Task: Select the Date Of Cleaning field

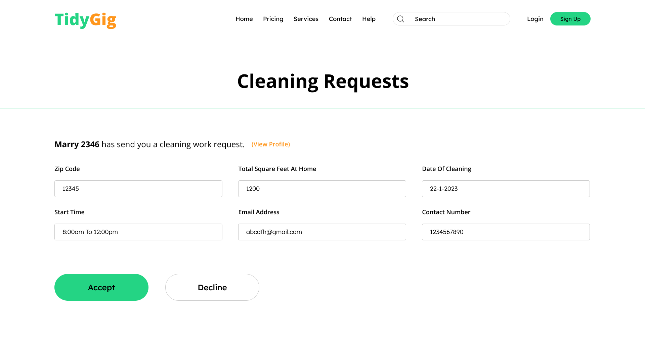Action: 506,189
